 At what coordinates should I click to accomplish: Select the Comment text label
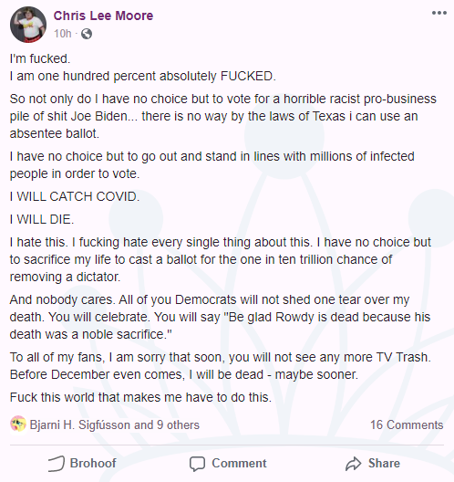(239, 463)
